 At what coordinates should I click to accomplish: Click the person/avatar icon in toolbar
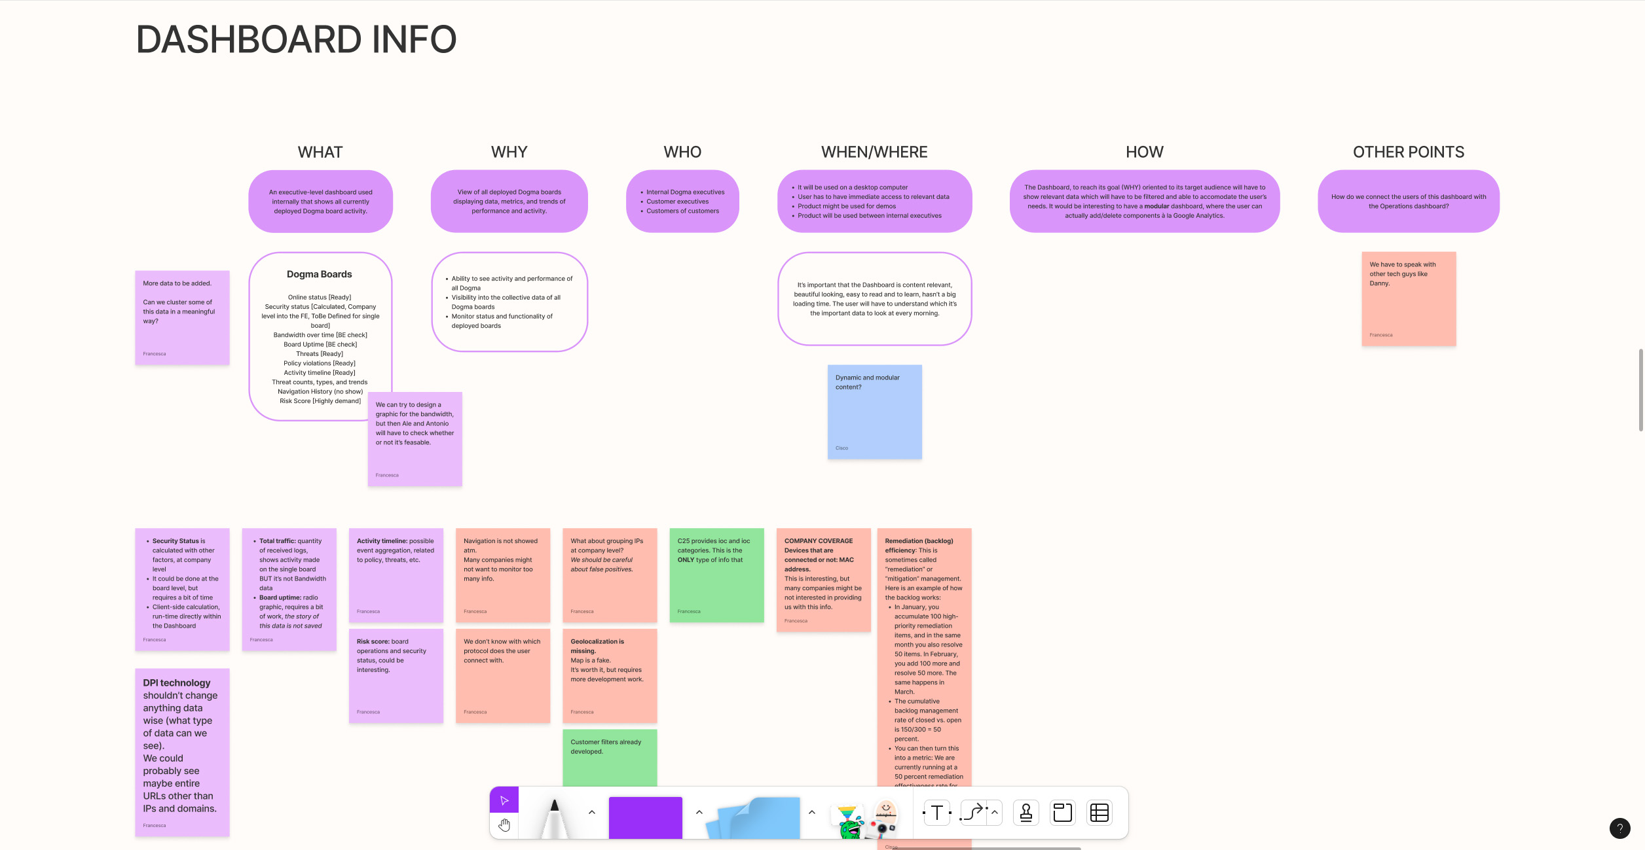1025,813
